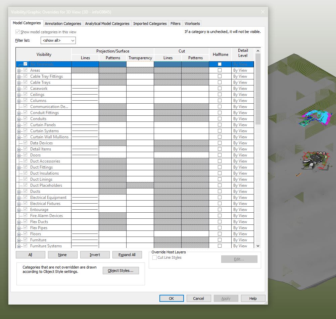Open the Filter list dropdown
The image size is (336, 319).
[x=58, y=40]
